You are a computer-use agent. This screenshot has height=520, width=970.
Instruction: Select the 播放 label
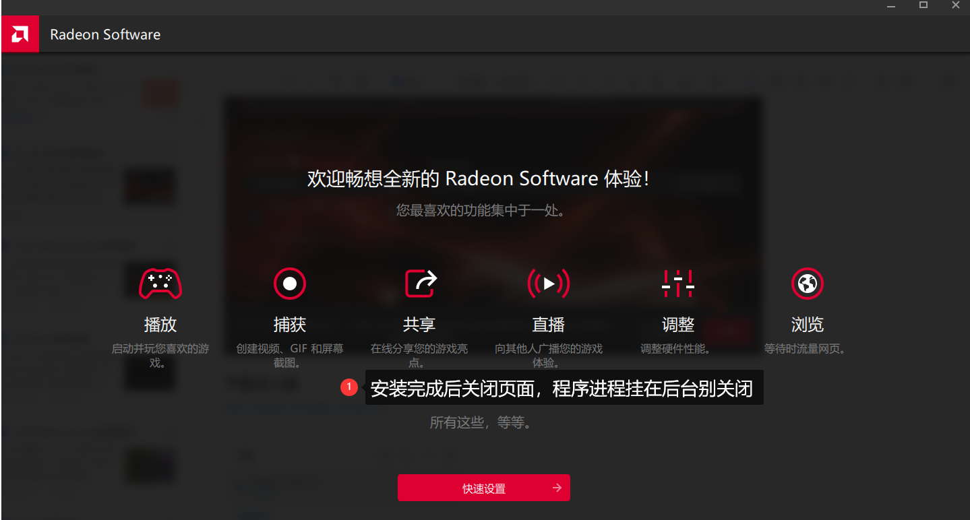click(160, 325)
